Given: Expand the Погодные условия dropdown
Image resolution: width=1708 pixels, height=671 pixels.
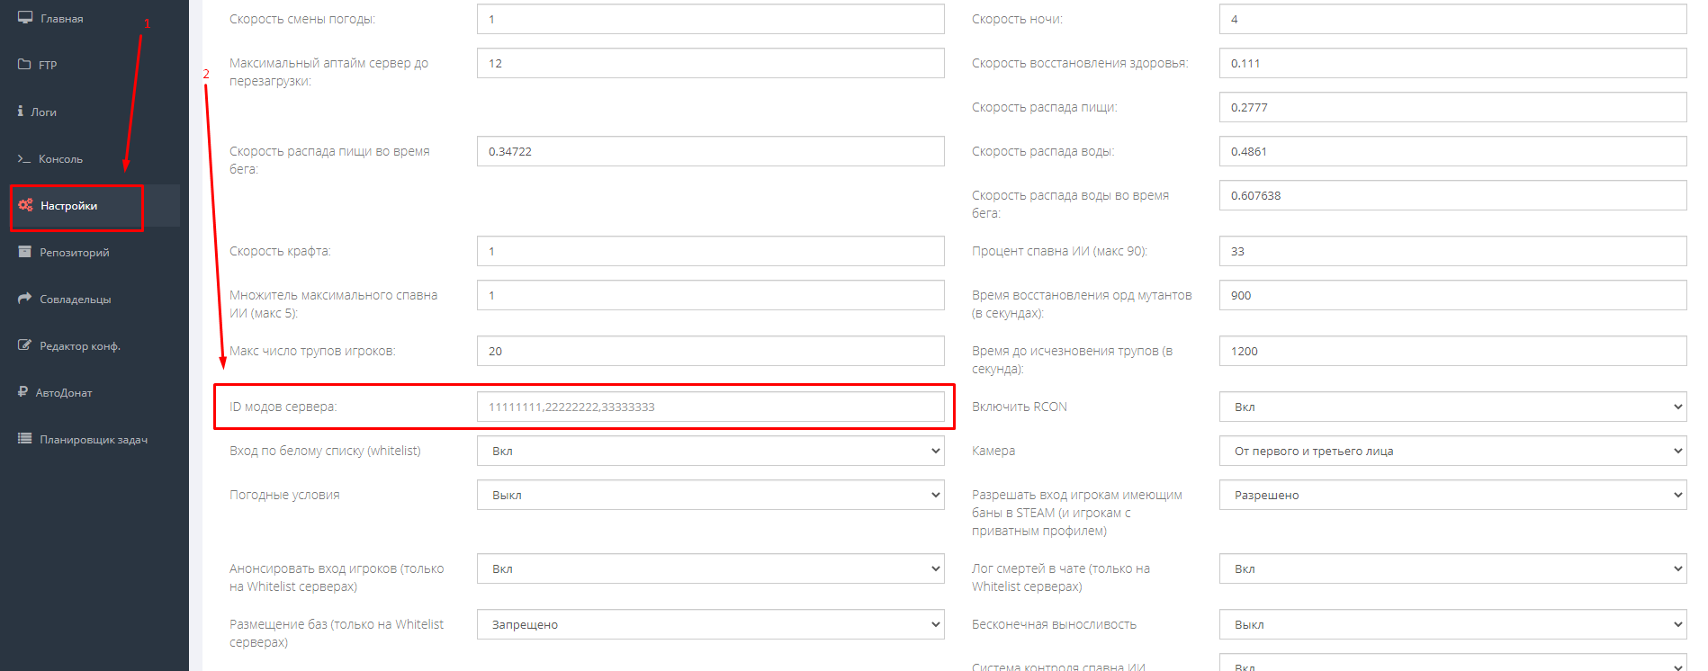Looking at the screenshot, I should tap(710, 496).
